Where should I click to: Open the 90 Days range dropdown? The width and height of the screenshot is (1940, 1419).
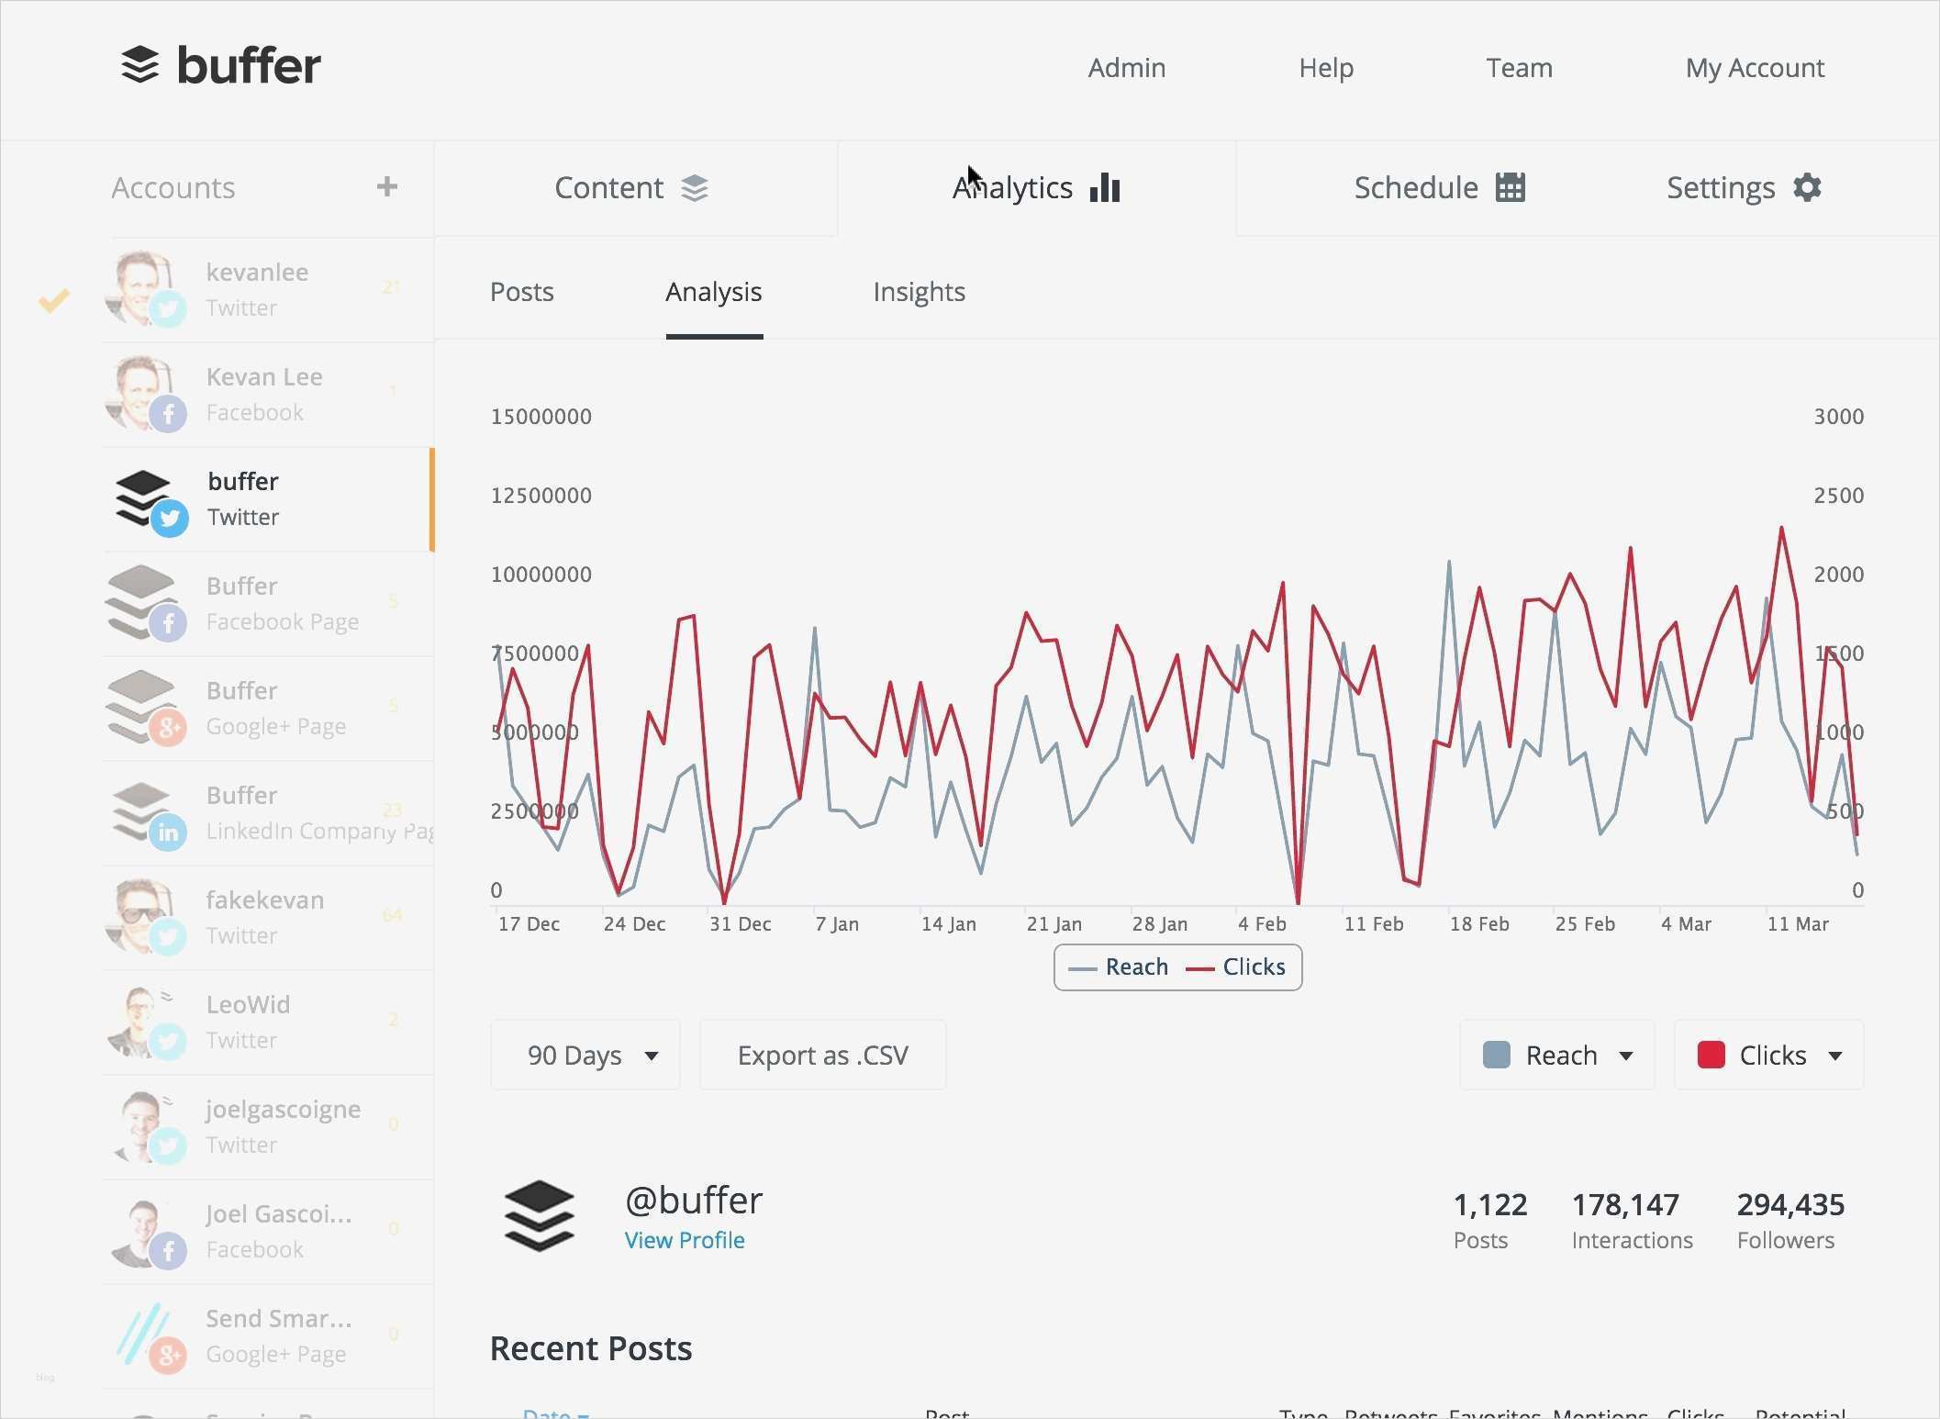click(x=585, y=1056)
